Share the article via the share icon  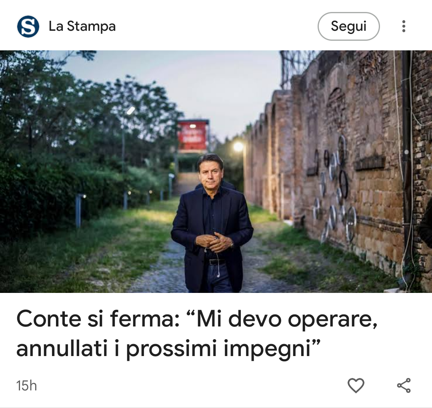click(404, 385)
